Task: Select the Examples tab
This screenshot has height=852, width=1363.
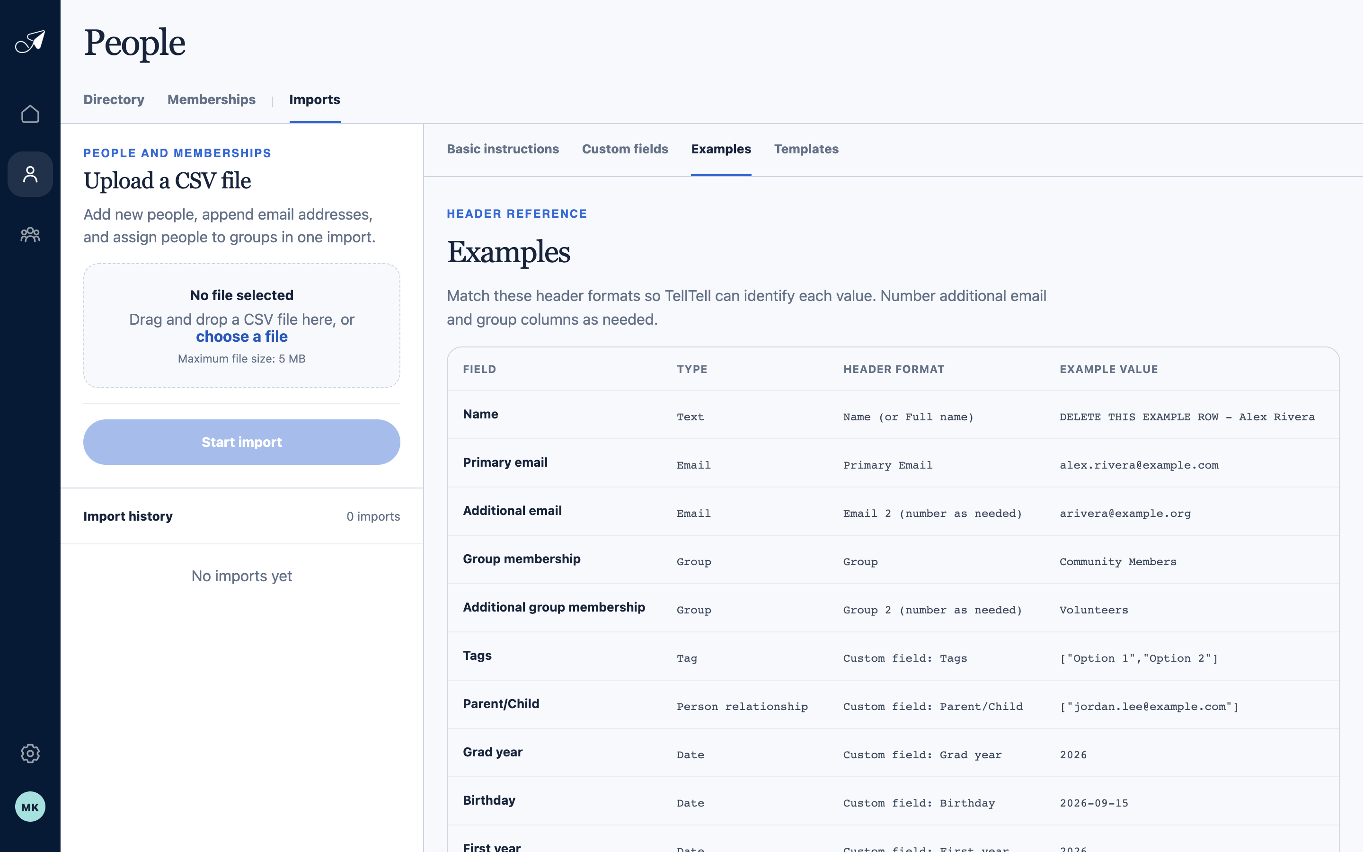Action: (721, 149)
